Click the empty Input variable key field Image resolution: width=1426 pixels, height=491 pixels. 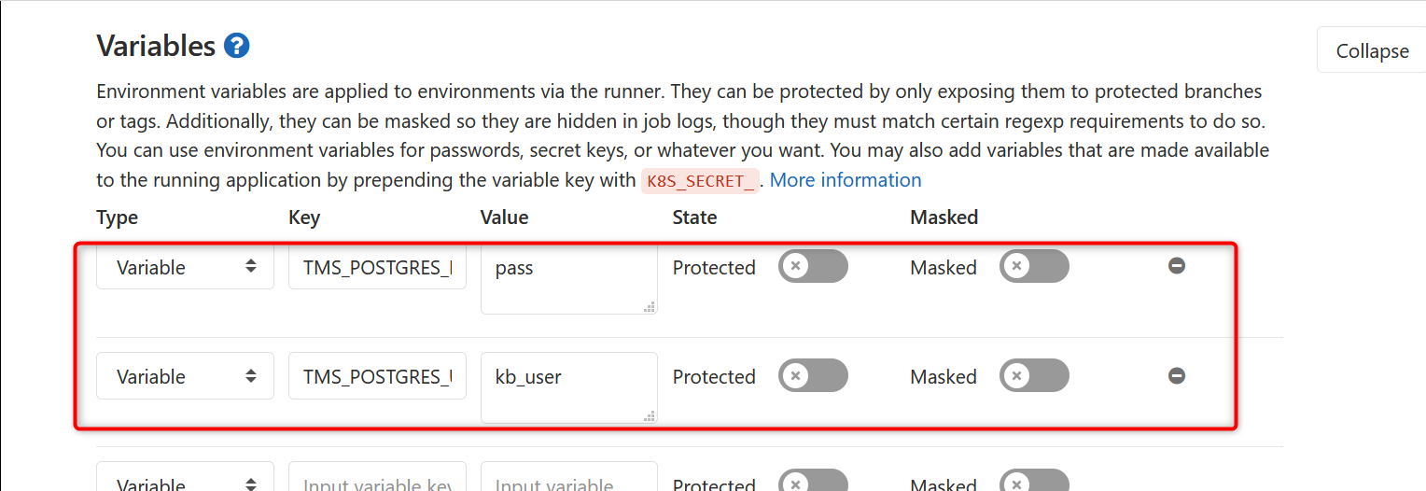pos(377,477)
